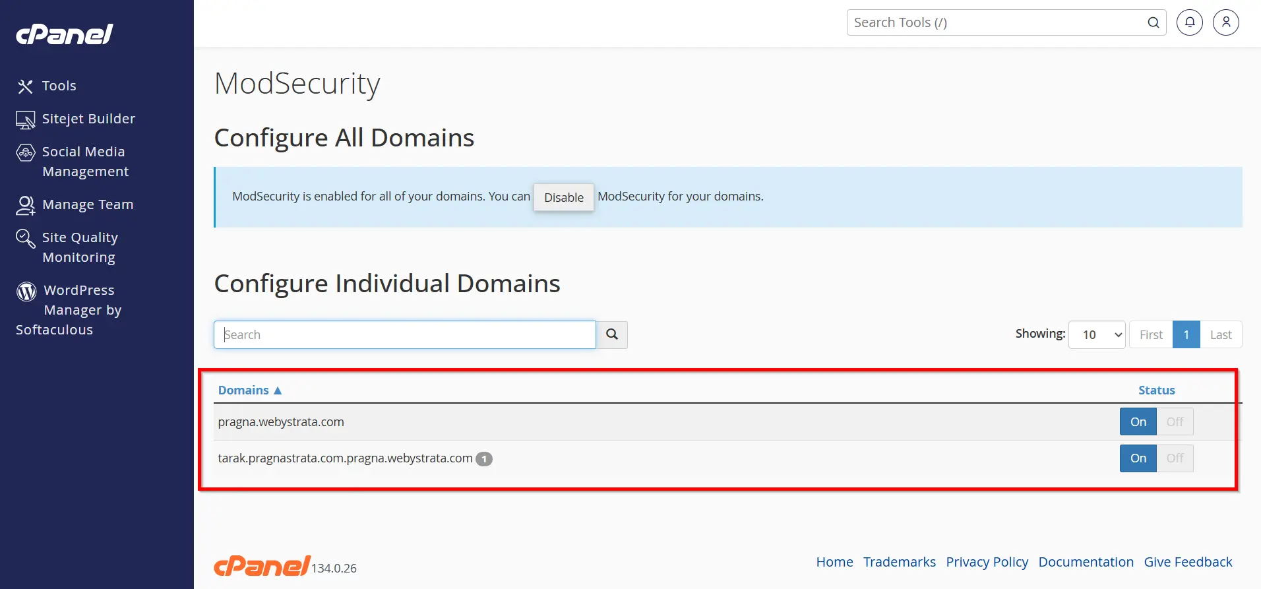This screenshot has width=1261, height=589.
Task: Open WordPress Manager by Softaculous icon
Action: [x=26, y=291]
